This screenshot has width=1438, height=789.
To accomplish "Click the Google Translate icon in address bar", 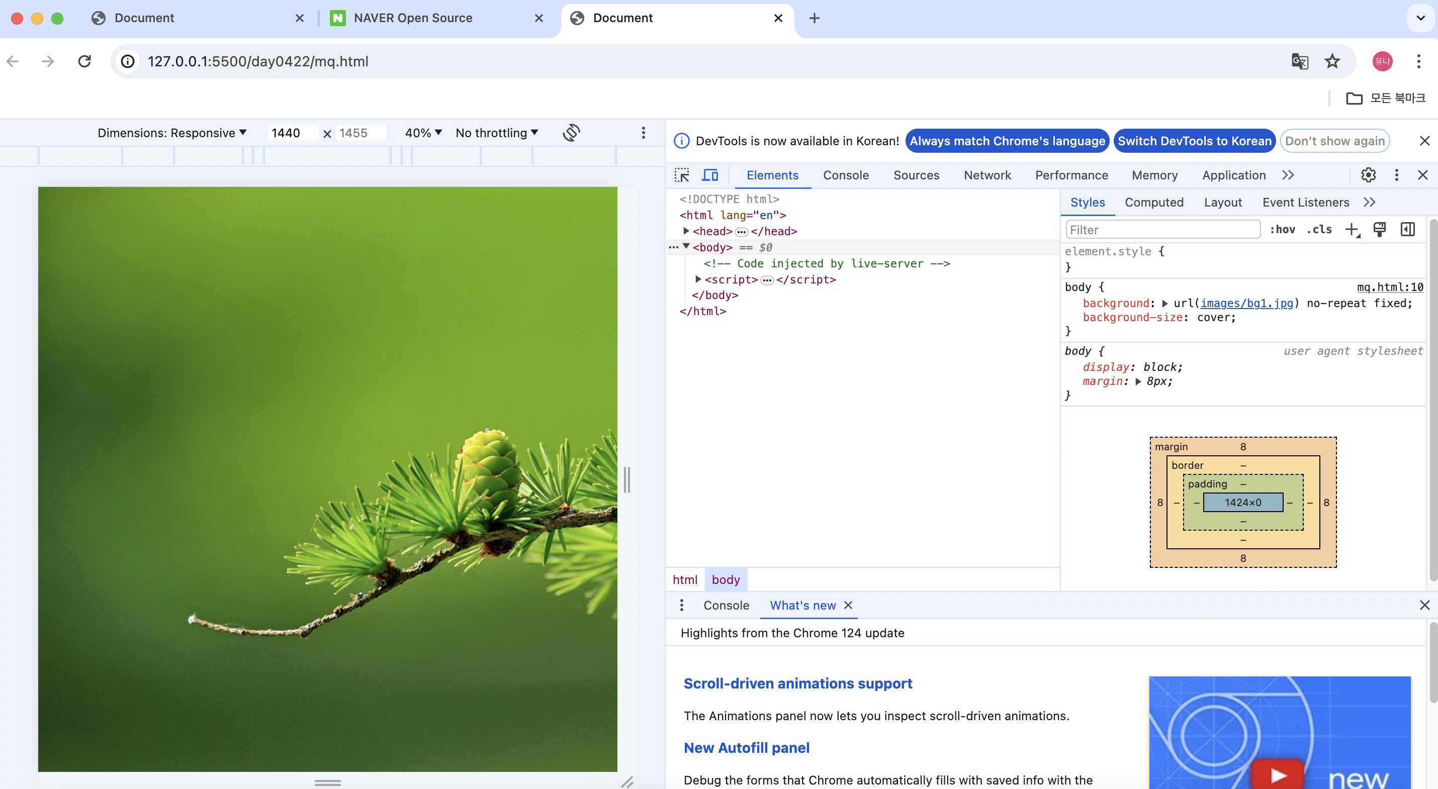I will click(x=1300, y=61).
